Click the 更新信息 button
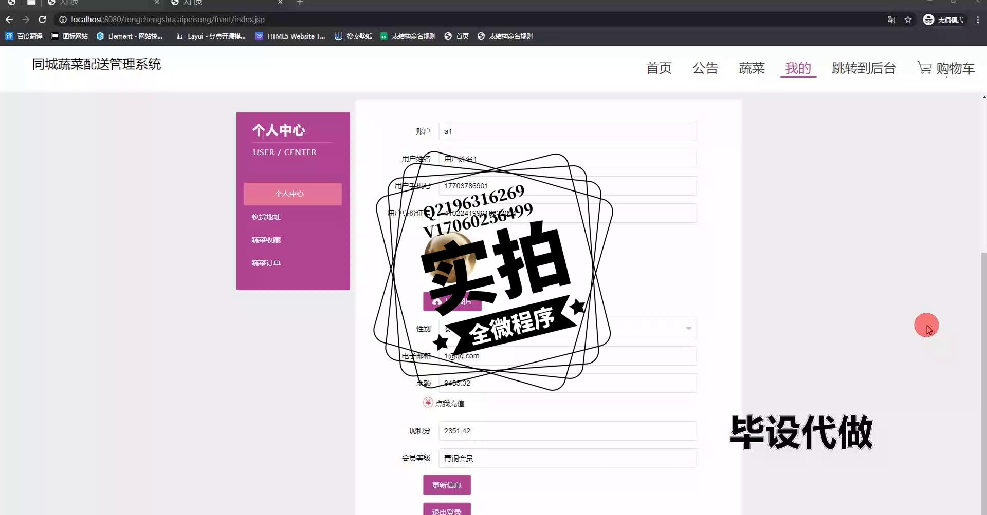Screen dimensions: 987x515 (447, 485)
